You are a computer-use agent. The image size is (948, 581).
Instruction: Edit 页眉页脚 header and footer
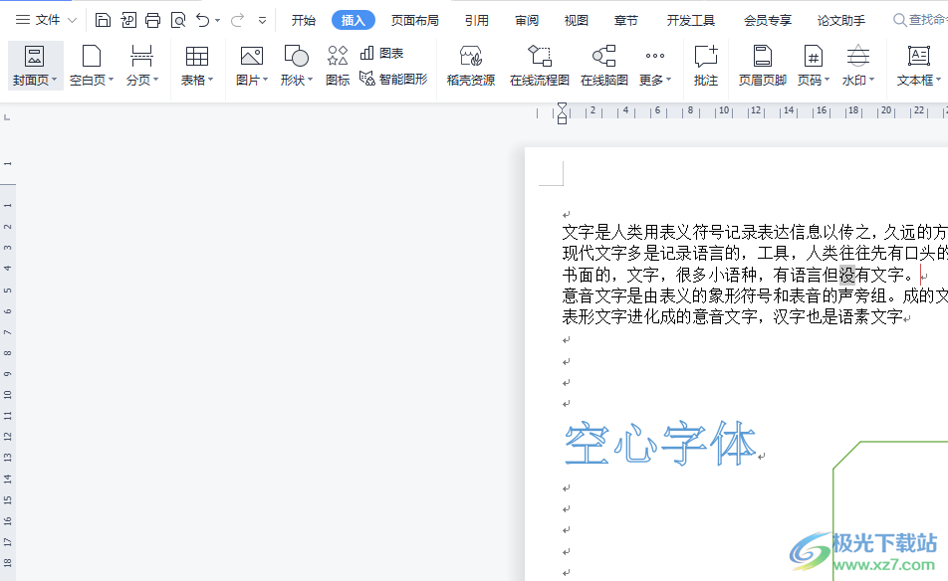[x=763, y=66]
